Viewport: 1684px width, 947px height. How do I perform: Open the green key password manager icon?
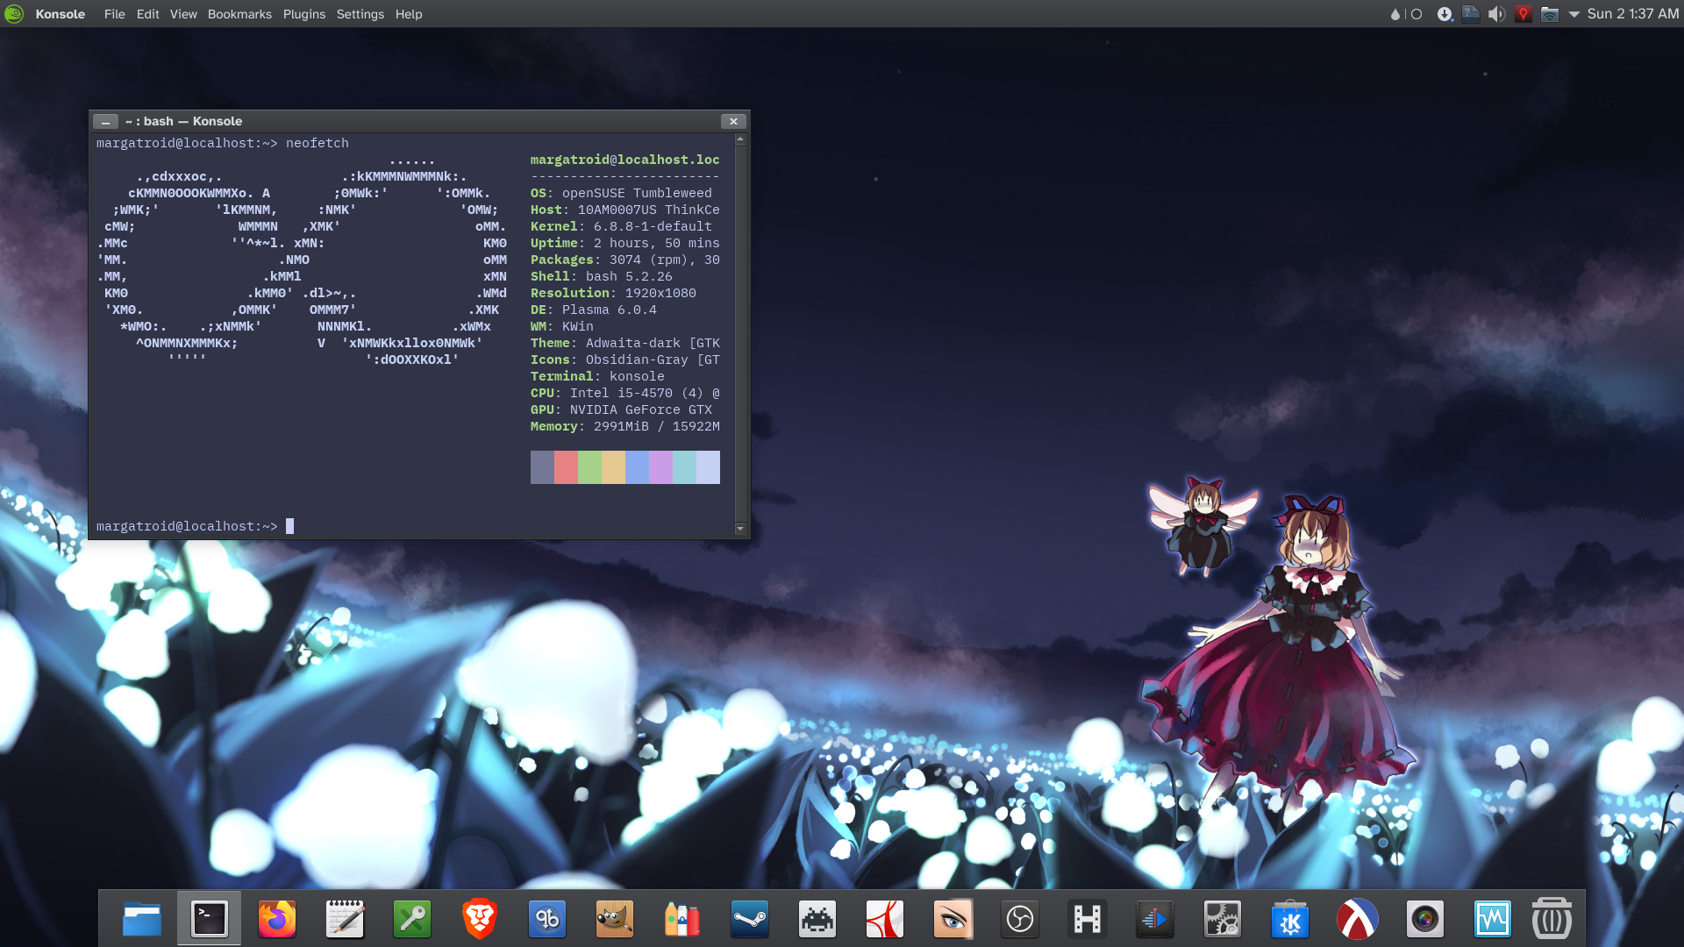(x=412, y=919)
